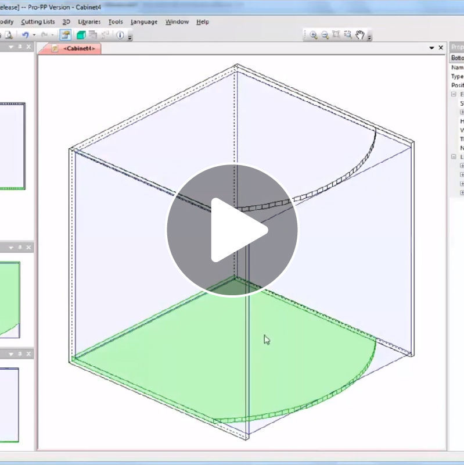Click the Zoom Out magnifier icon

[325, 35]
